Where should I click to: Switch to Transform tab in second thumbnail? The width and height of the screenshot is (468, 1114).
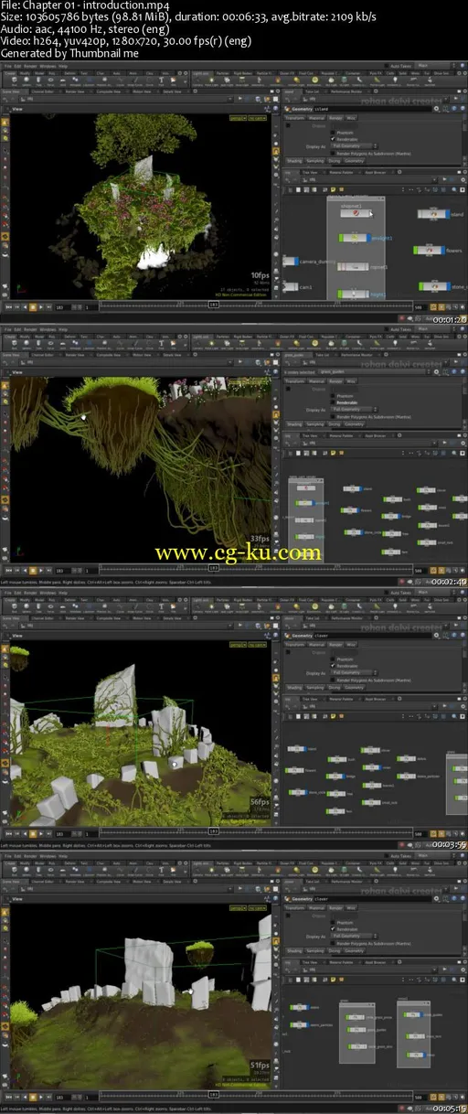click(x=294, y=381)
